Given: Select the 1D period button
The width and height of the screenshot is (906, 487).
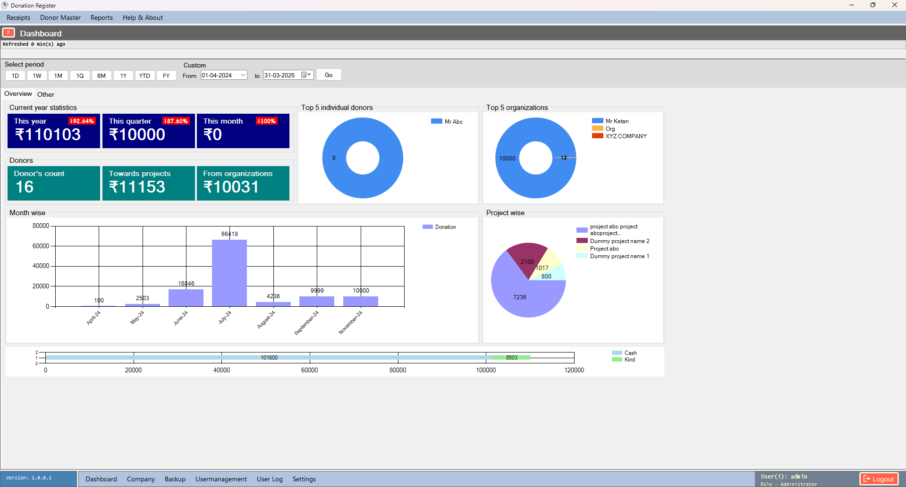Looking at the screenshot, I should pyautogui.click(x=16, y=76).
